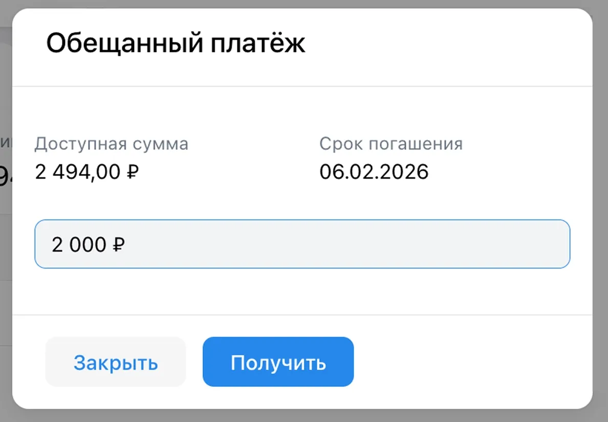Click the repayment date "06.02.2026"
The height and width of the screenshot is (422, 608).
point(374,172)
